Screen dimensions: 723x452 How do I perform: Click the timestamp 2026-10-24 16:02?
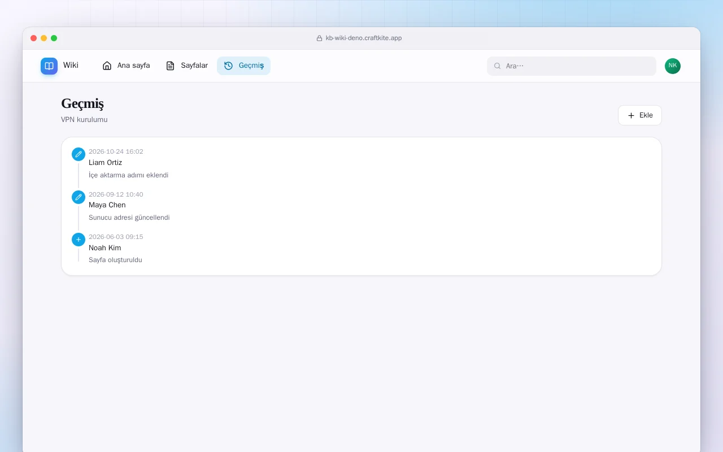pyautogui.click(x=116, y=151)
